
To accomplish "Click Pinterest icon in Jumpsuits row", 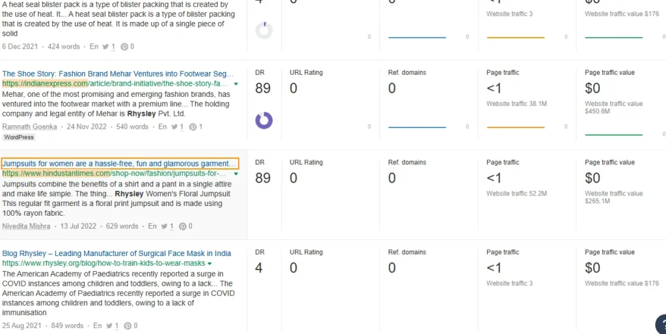I will tap(183, 227).
